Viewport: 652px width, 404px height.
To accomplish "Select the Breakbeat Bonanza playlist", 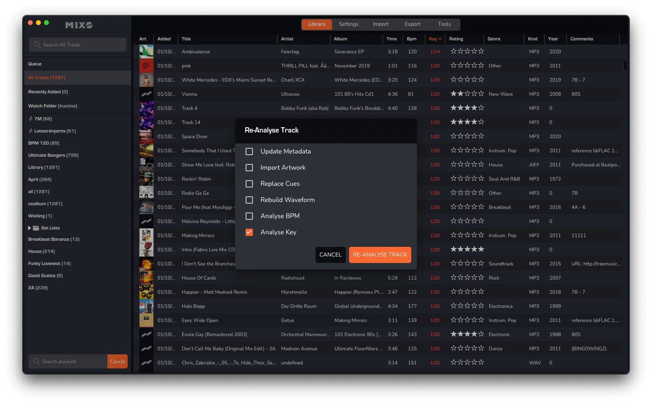I will click(x=54, y=239).
